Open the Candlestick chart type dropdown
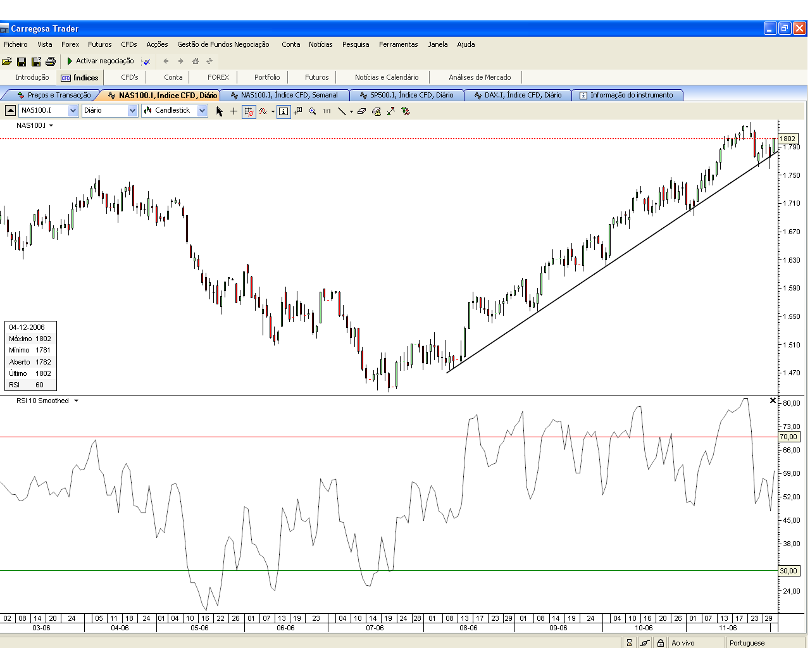 tap(202, 110)
